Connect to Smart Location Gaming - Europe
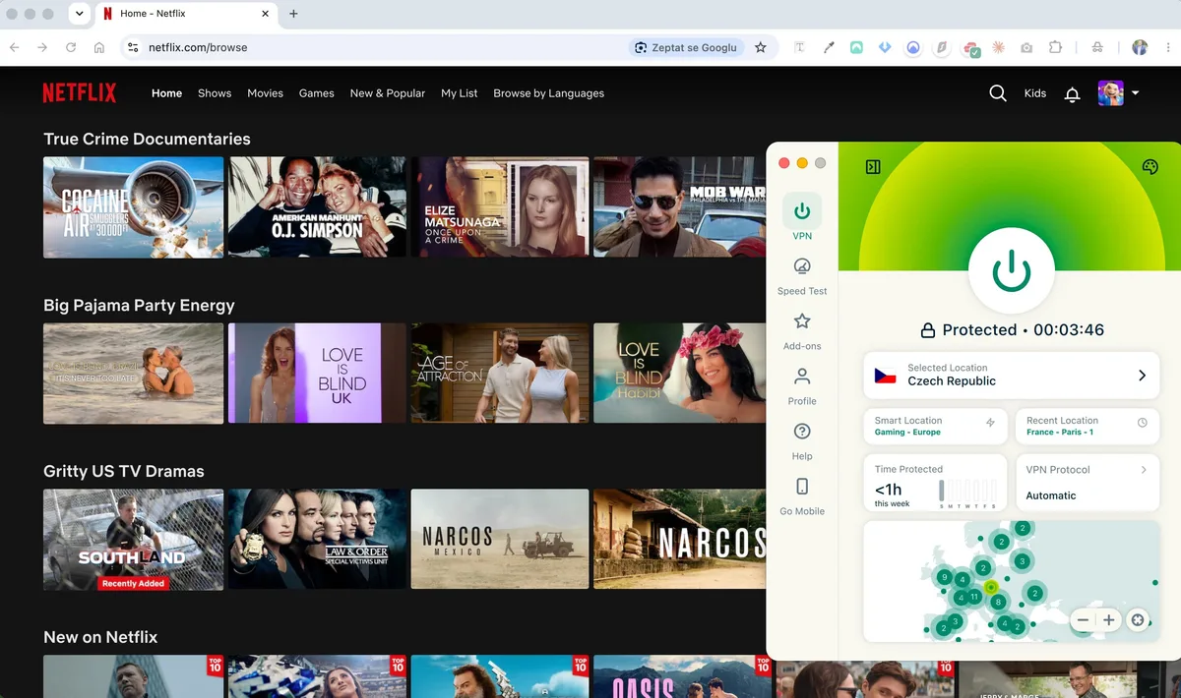Image resolution: width=1181 pixels, height=698 pixels. point(935,427)
